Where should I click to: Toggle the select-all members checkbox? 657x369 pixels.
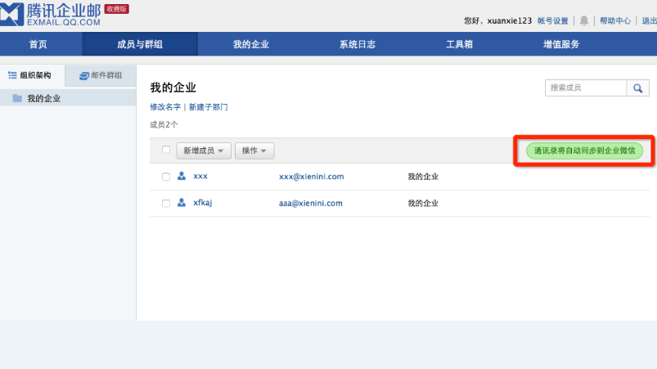coord(166,150)
